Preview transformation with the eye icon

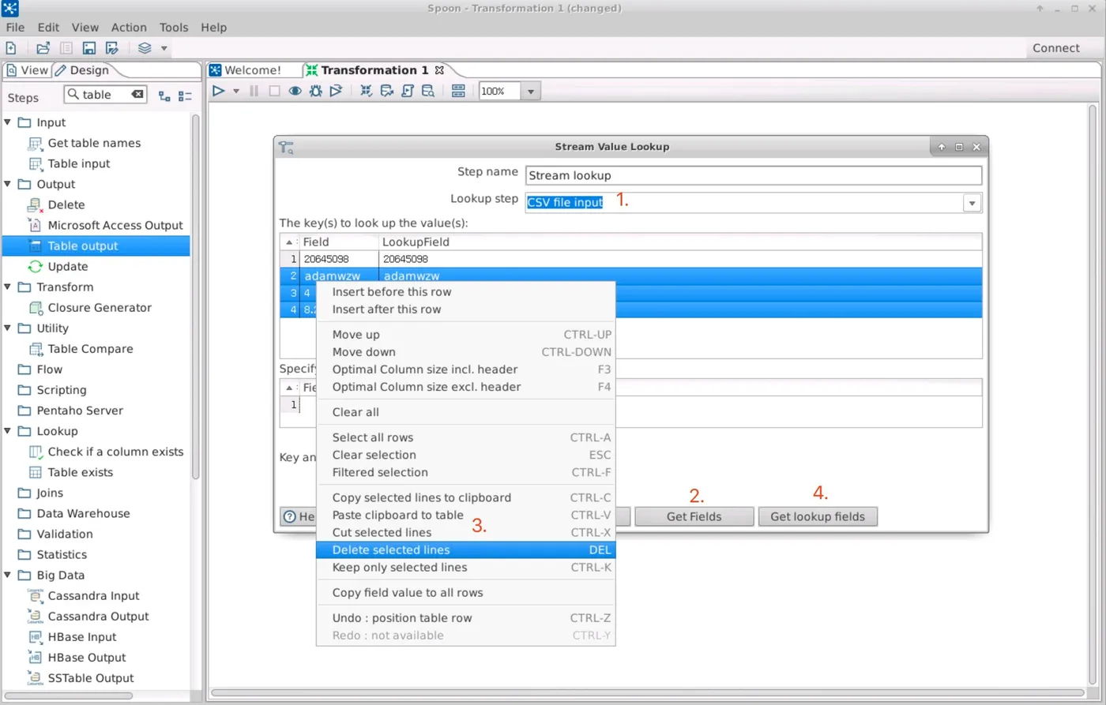[295, 91]
